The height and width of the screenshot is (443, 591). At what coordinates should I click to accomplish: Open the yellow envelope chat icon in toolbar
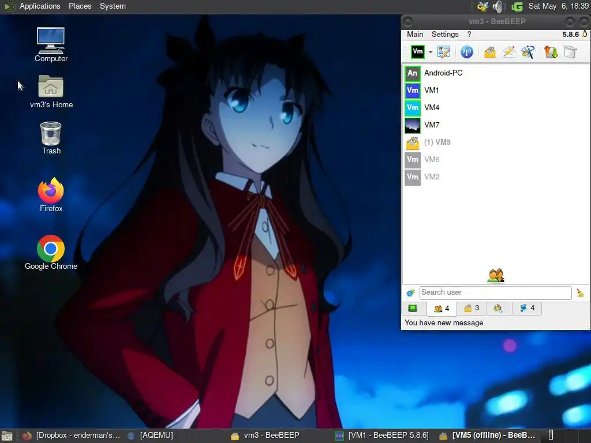pos(489,52)
